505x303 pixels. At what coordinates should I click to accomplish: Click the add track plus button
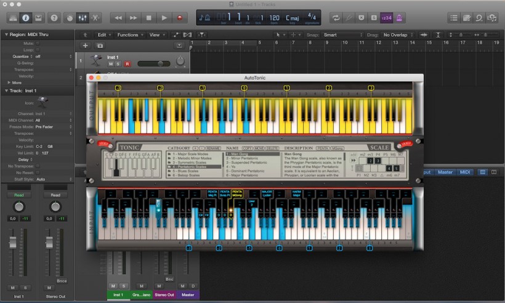tap(85, 46)
